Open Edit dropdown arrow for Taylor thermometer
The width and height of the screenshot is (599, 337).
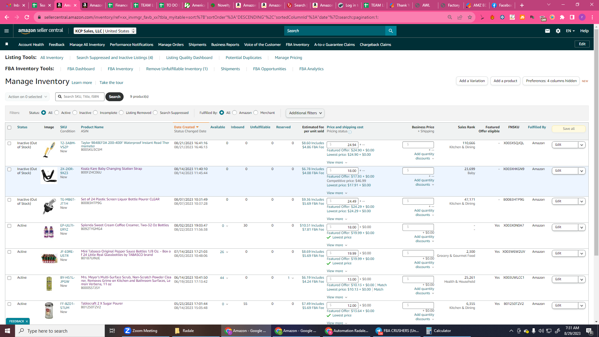click(x=582, y=145)
